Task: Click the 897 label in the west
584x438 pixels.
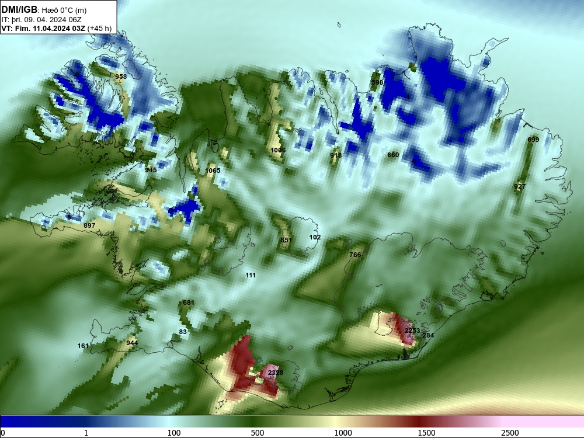Action: [89, 225]
